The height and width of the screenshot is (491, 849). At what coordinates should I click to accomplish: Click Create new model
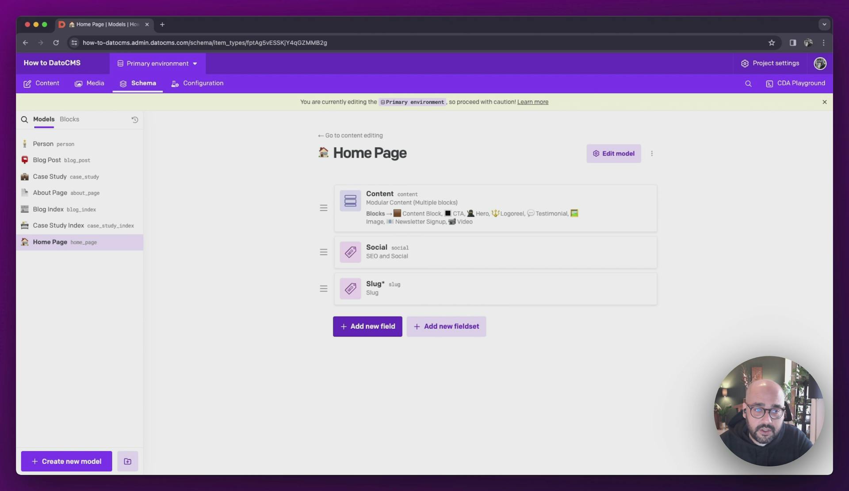66,461
